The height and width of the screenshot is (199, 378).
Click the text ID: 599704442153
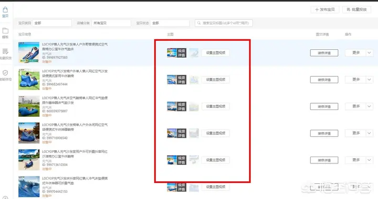tap(55, 192)
